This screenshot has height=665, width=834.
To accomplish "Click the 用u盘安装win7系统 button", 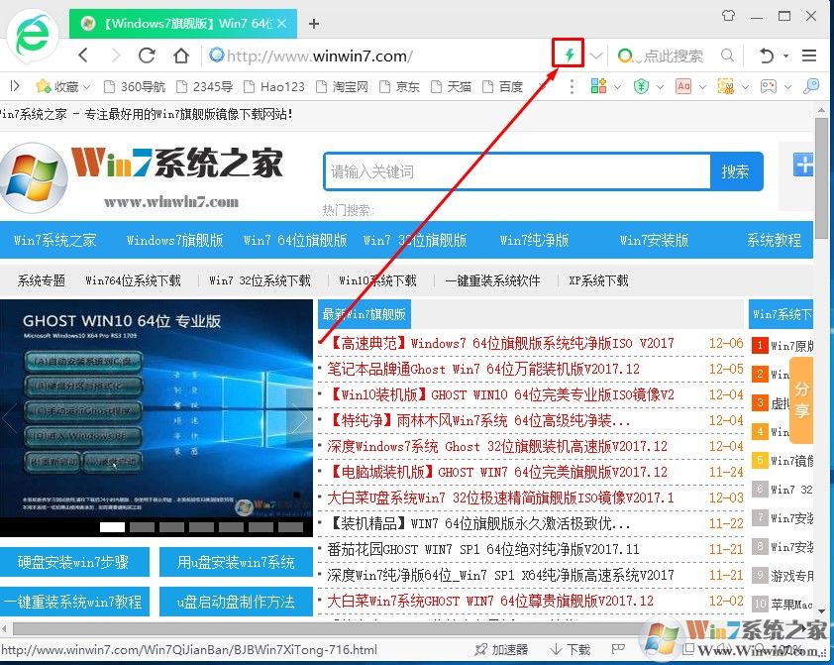I will tap(236, 562).
